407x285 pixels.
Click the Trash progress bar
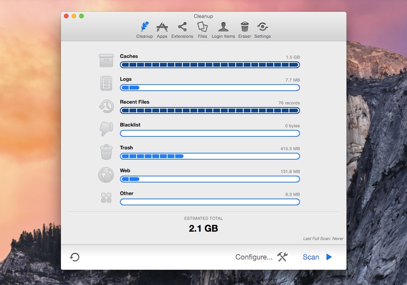pos(210,156)
